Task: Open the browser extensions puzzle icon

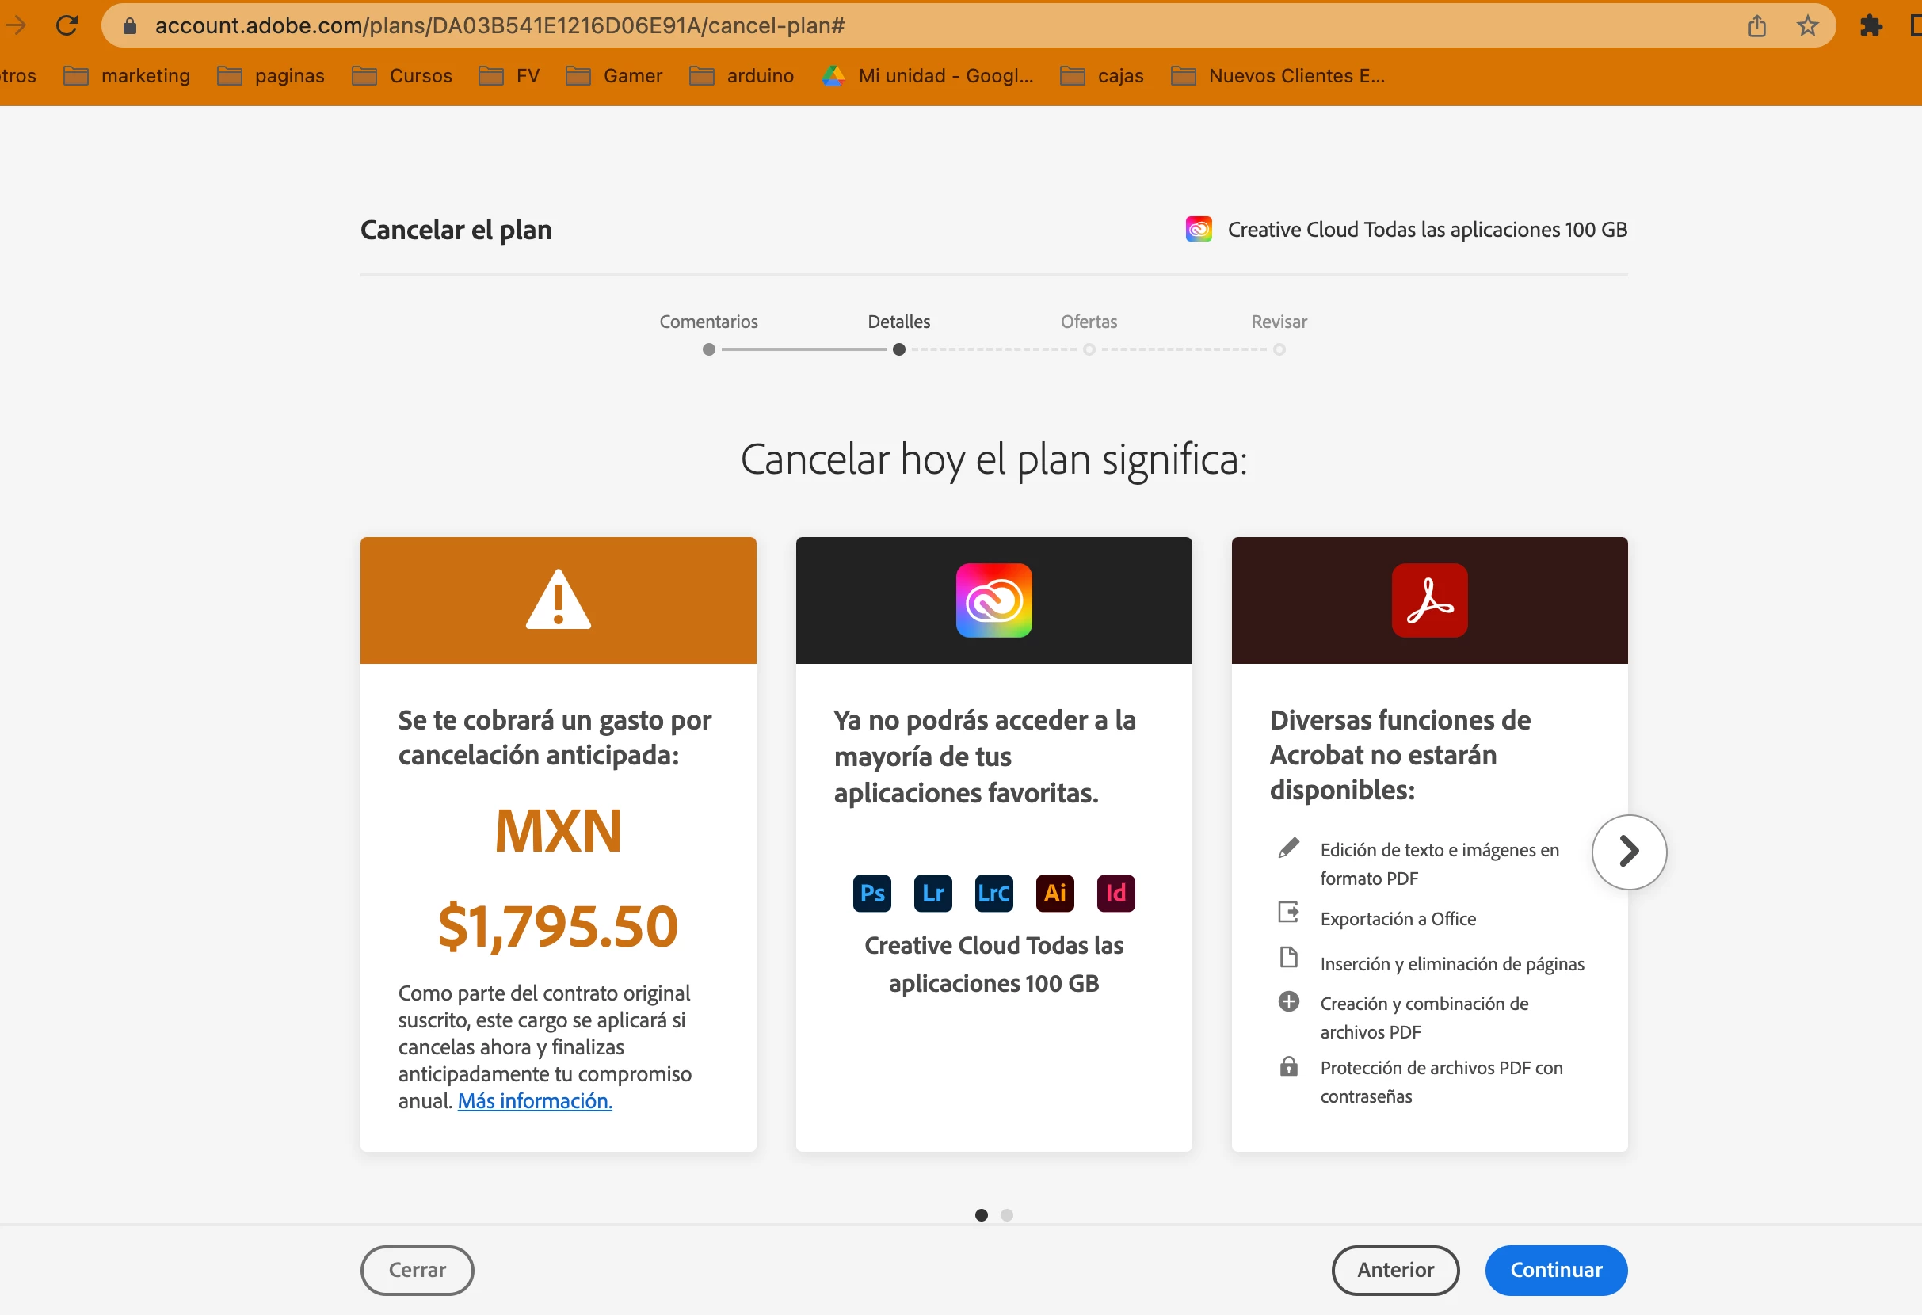Action: point(1871,25)
